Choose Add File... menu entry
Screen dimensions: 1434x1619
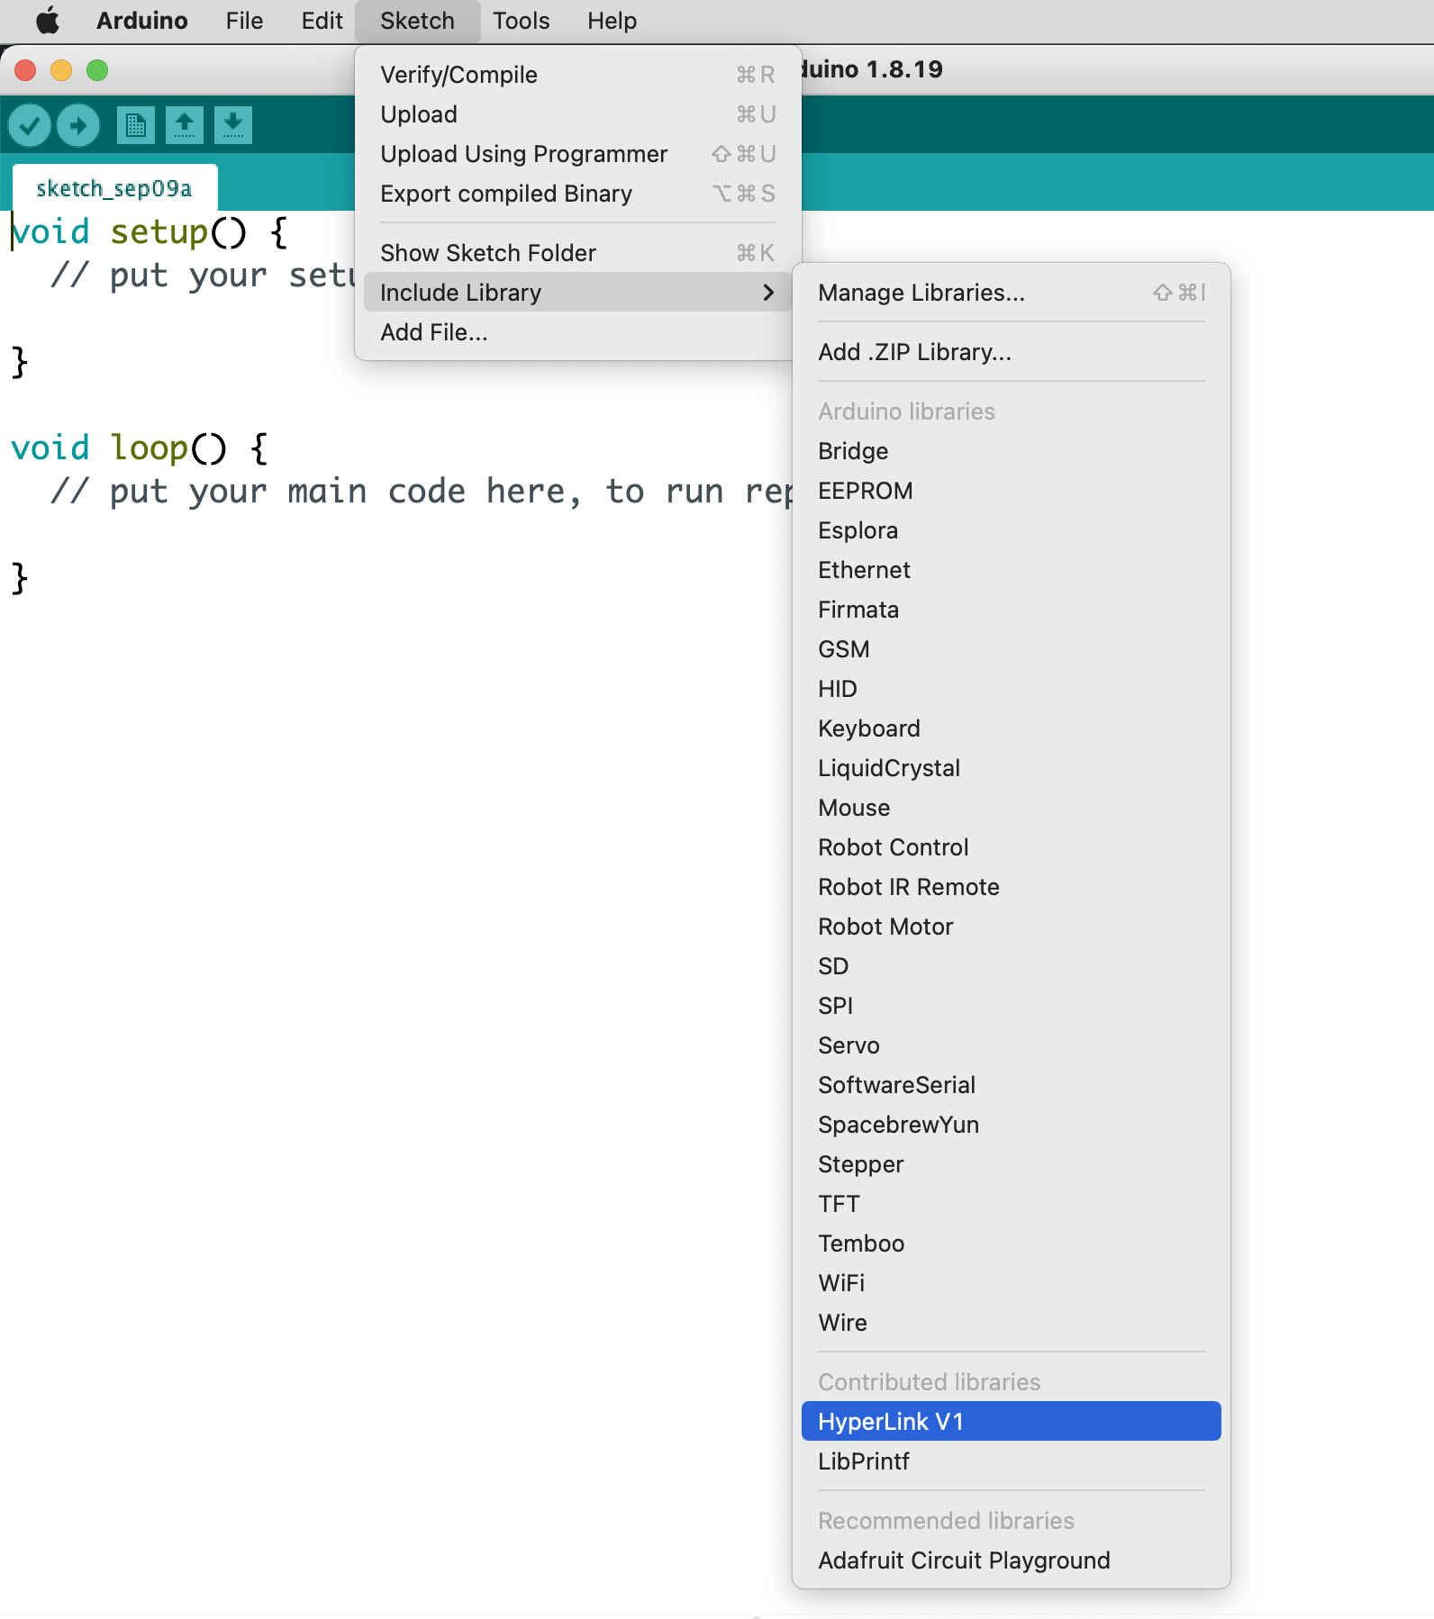[577, 332]
